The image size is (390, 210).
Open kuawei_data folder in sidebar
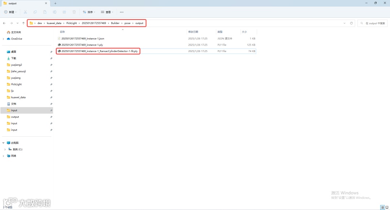coord(18,97)
